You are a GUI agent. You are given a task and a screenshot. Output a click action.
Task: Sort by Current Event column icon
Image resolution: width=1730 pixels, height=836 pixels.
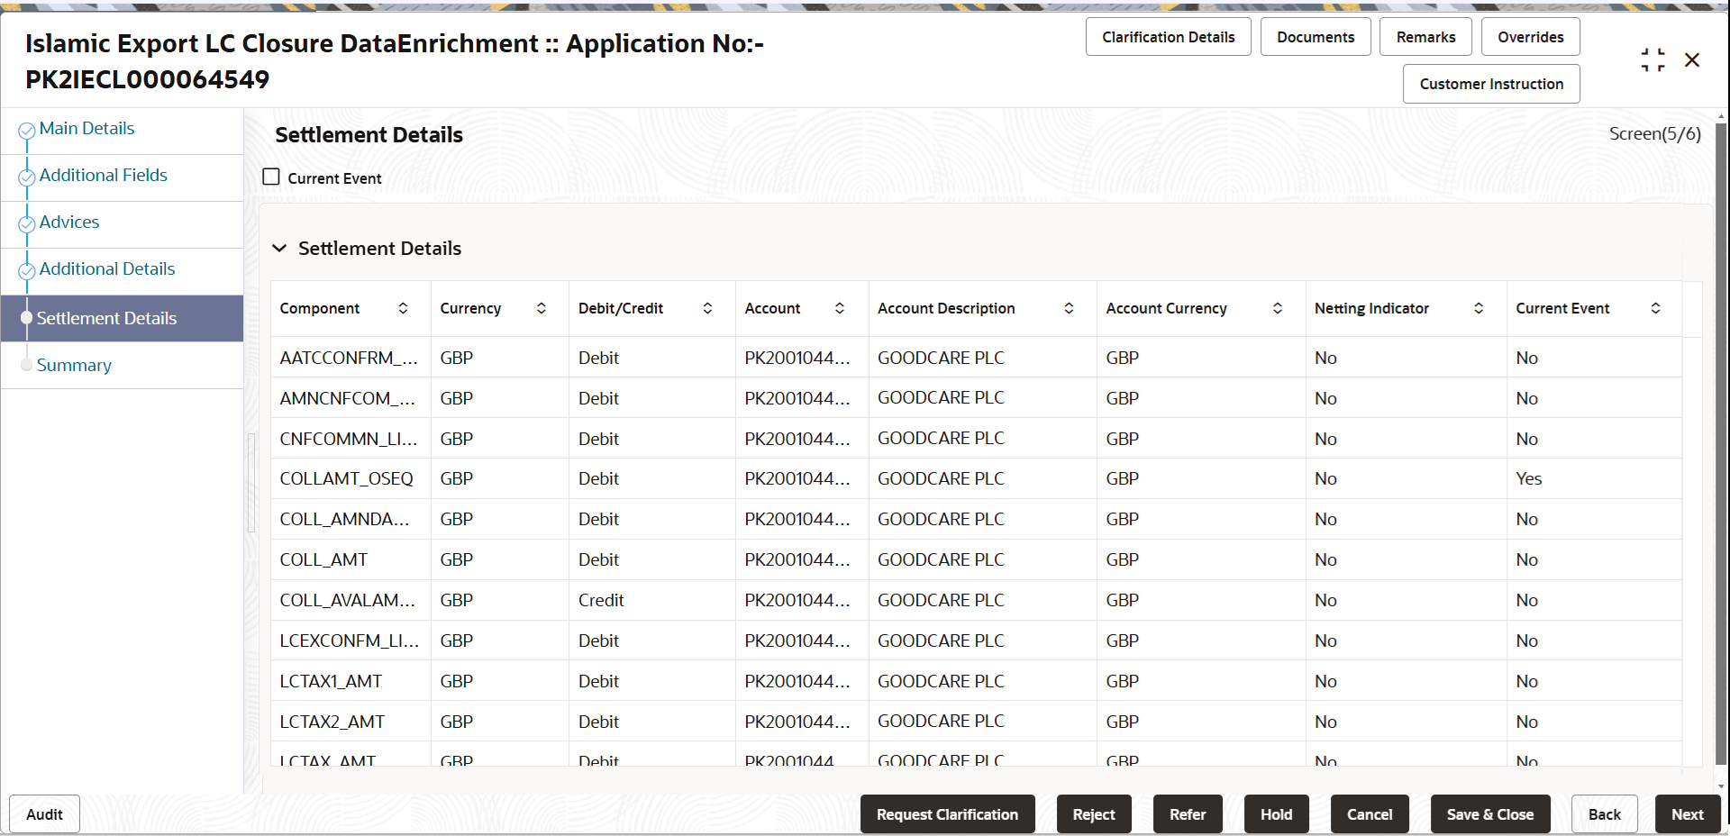click(1656, 308)
